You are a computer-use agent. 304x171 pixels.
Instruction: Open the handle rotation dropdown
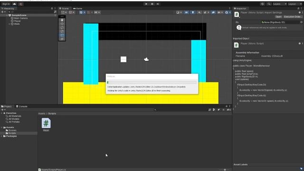pos(72,12)
